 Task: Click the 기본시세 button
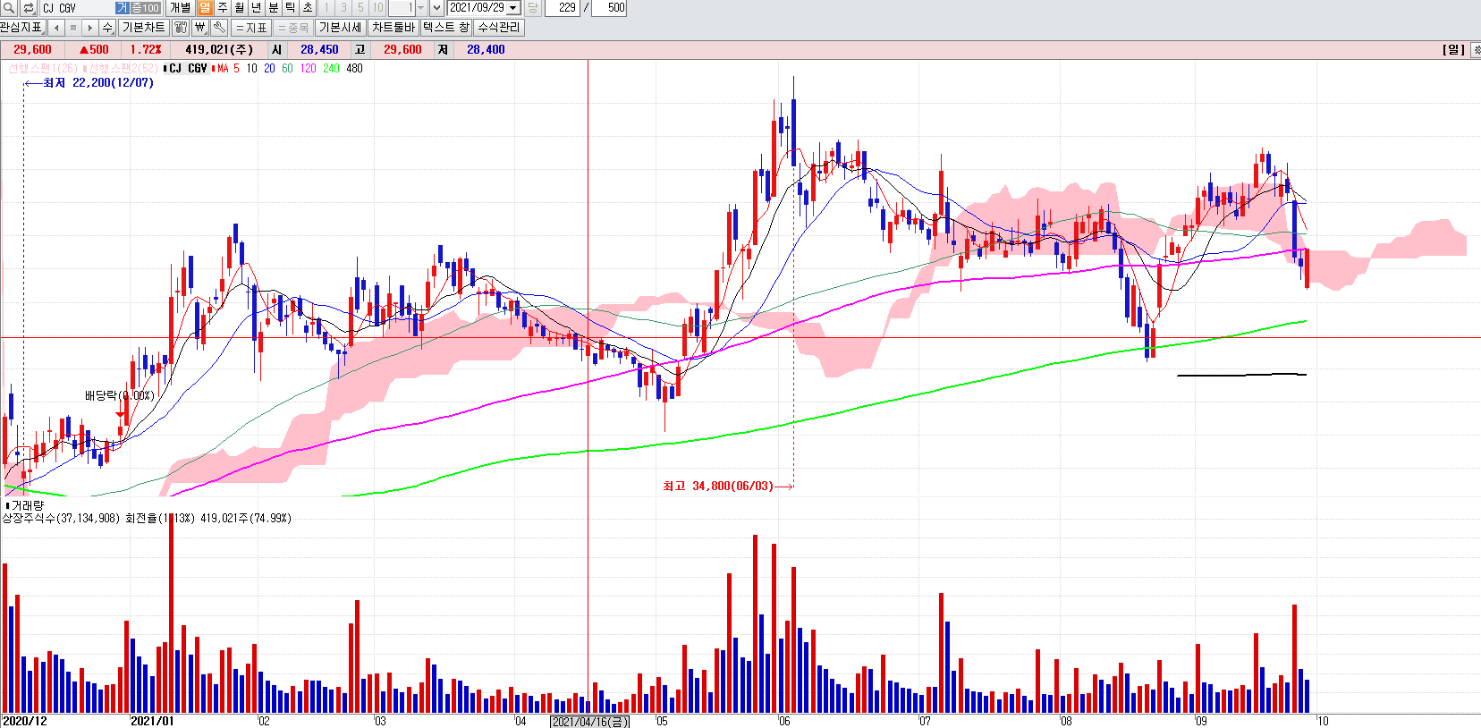[341, 28]
